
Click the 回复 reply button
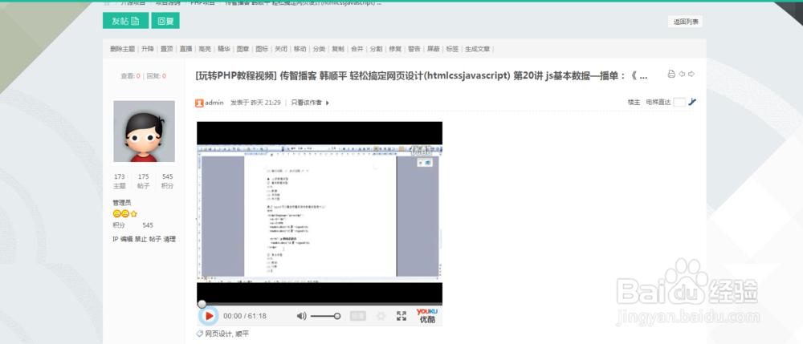pyautogui.click(x=165, y=21)
